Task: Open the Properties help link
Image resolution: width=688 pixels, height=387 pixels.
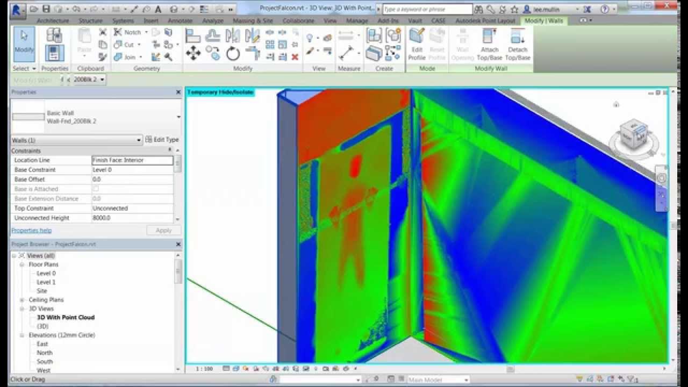Action: click(x=32, y=230)
